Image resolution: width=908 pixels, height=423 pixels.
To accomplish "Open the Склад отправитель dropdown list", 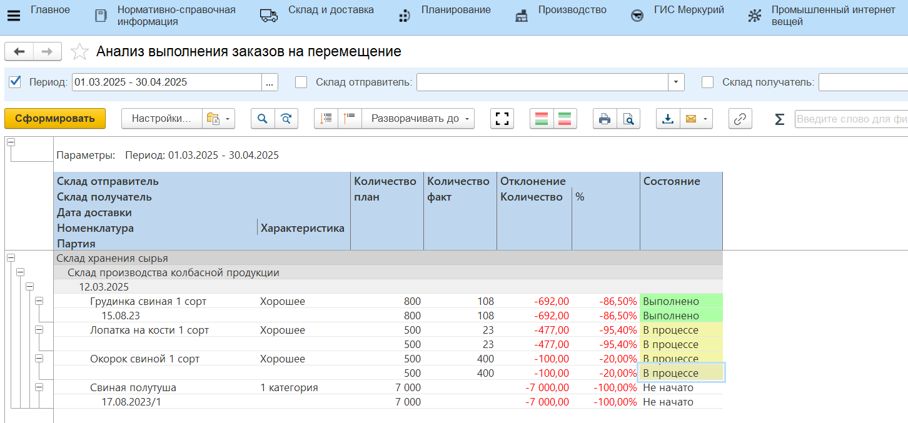I will (x=676, y=82).
